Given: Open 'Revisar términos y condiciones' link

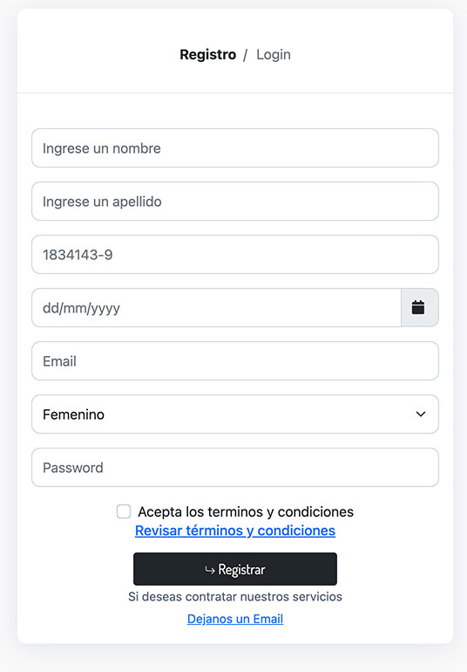Looking at the screenshot, I should (x=235, y=531).
